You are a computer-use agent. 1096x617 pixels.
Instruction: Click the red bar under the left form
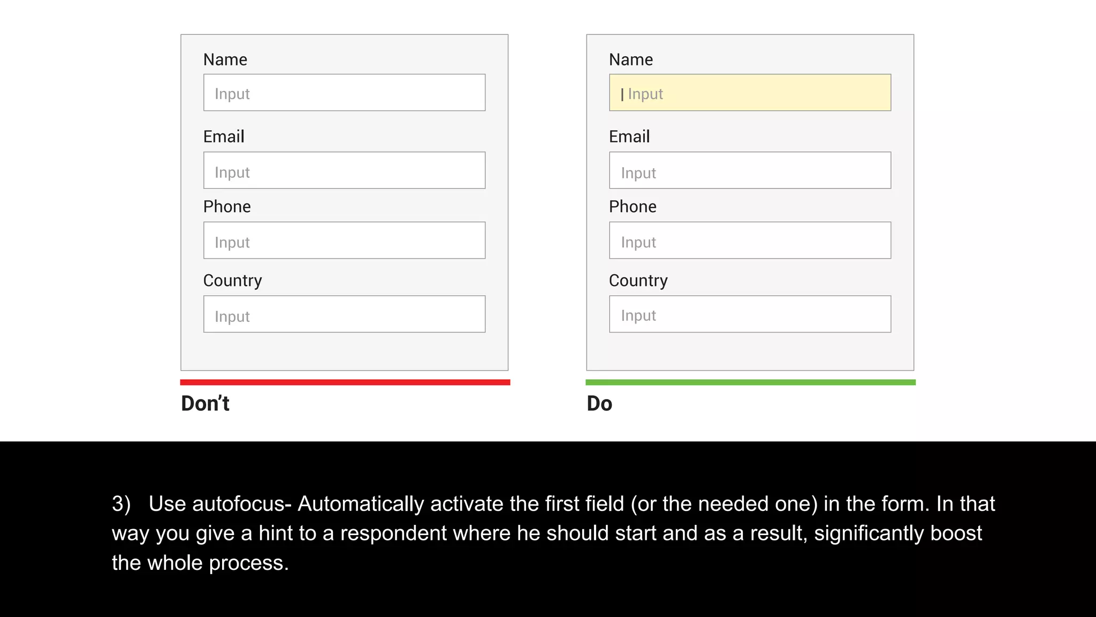pos(345,382)
